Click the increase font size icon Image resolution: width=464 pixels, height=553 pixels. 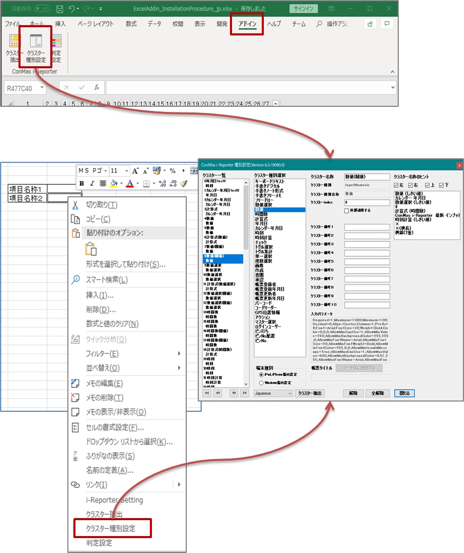[136, 171]
